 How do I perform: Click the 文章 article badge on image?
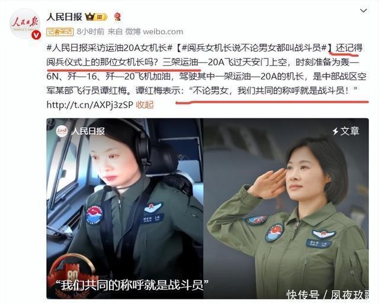point(346,131)
